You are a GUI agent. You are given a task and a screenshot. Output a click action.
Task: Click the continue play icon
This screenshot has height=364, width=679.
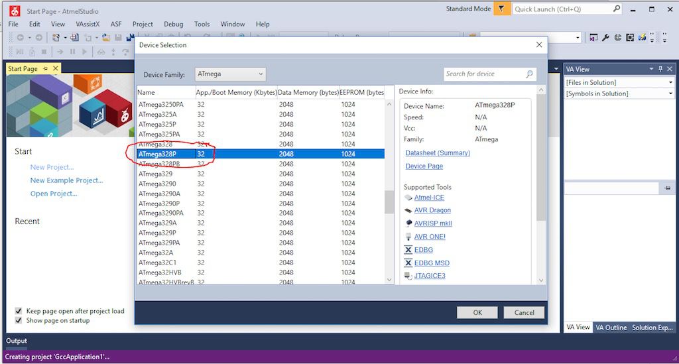(x=84, y=52)
